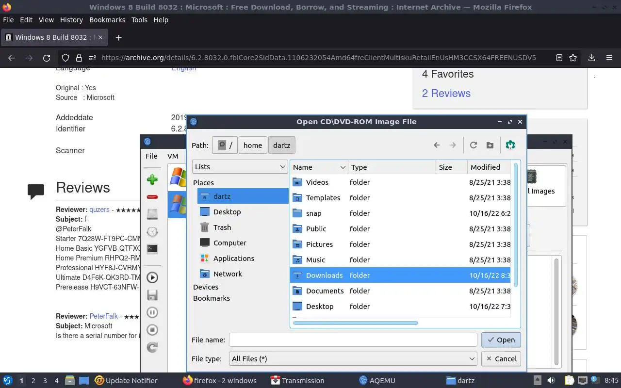Switch to Transmission in the taskbar
The image size is (621, 388).
[297, 380]
